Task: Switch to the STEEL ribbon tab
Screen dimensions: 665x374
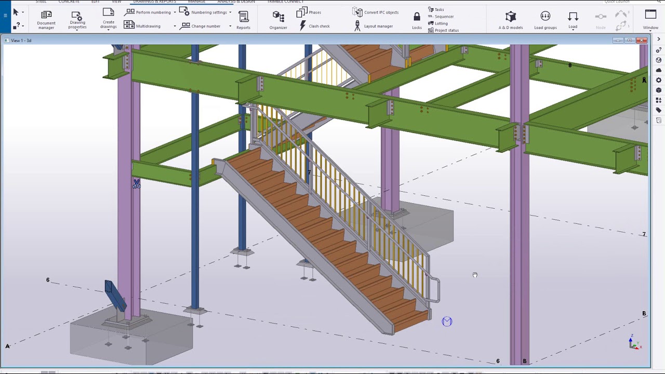Action: point(41,2)
